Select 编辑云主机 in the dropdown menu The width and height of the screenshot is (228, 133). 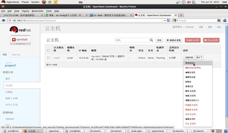tap(198, 72)
